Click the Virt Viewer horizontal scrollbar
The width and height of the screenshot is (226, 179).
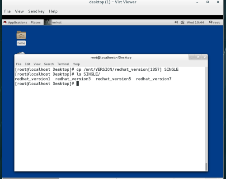coord(31,179)
